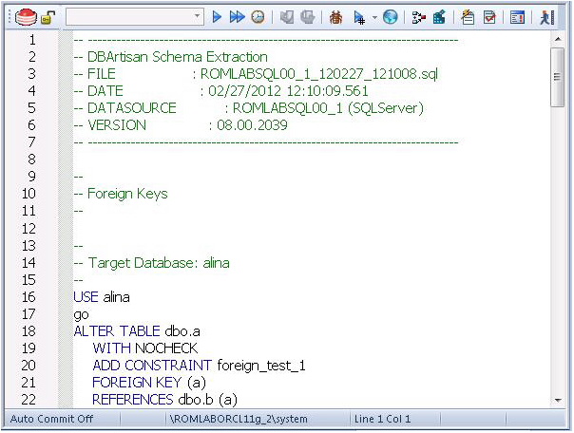Expand the small arrow beside cursor icon

tap(374, 17)
